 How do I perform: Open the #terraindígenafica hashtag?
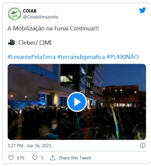point(81,57)
